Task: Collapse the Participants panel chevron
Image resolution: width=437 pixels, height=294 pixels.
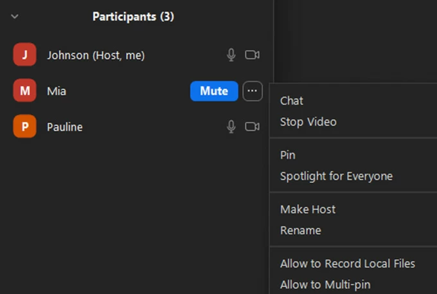Action: click(15, 16)
